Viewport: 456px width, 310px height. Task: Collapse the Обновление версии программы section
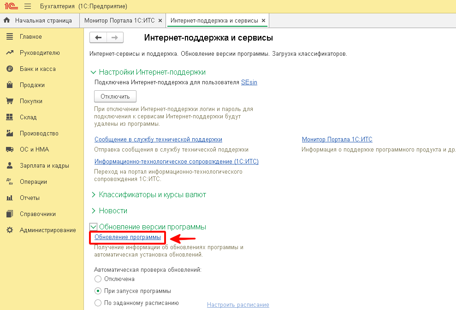pyautogui.click(x=93, y=227)
